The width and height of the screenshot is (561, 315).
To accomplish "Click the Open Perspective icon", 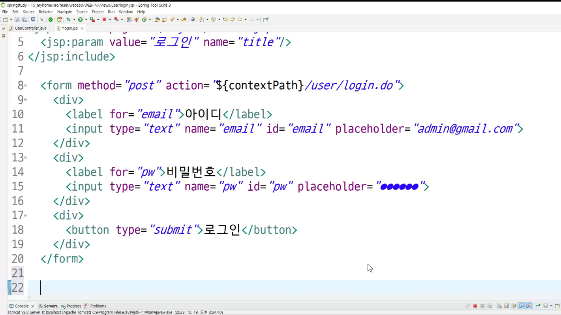I will pos(266,19).
